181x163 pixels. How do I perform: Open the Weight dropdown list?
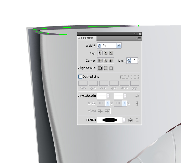(x=119, y=45)
